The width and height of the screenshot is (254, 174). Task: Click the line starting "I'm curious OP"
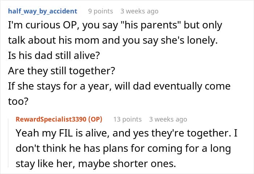(114, 26)
